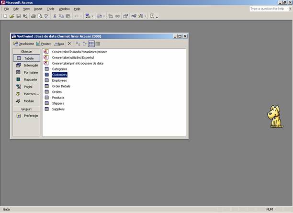Viewport: 293px width, 213px height.
Task: Click the Open folder icon
Action: point(11,16)
